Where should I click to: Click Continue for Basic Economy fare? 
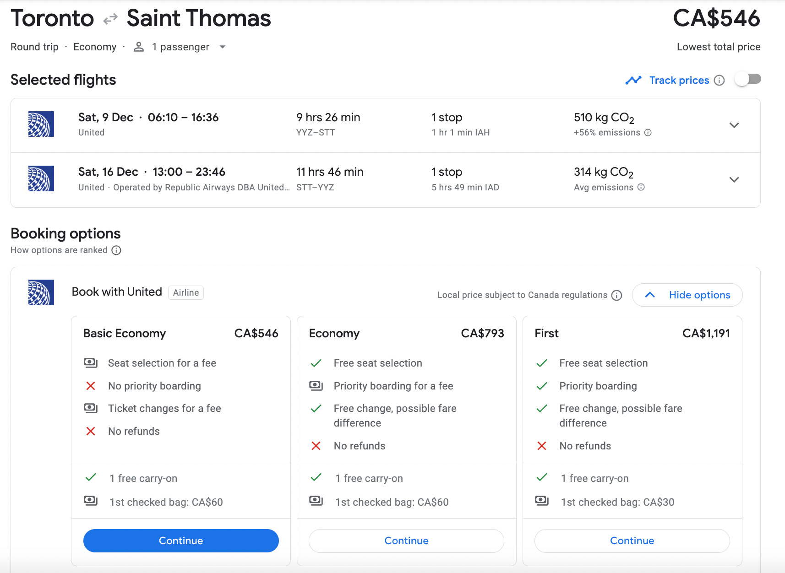click(181, 541)
